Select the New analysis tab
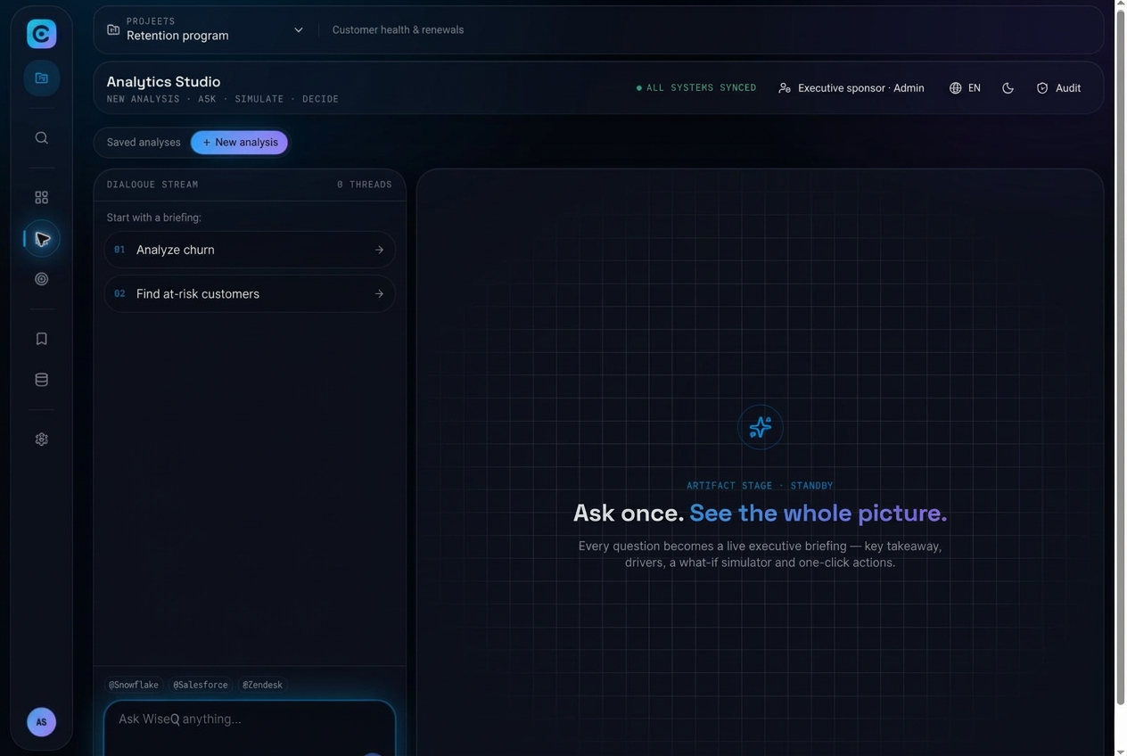The image size is (1127, 756). coord(239,143)
